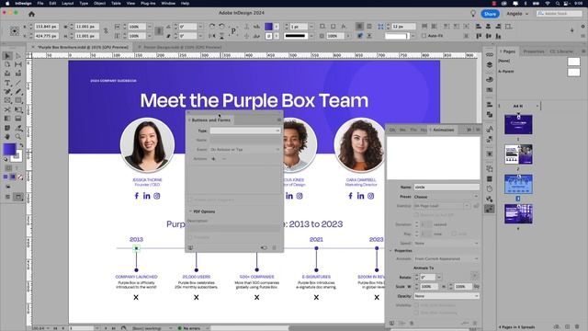Screen dimensions: 588x331
Task: Click the fill swatch in control bar
Action: tap(268, 27)
